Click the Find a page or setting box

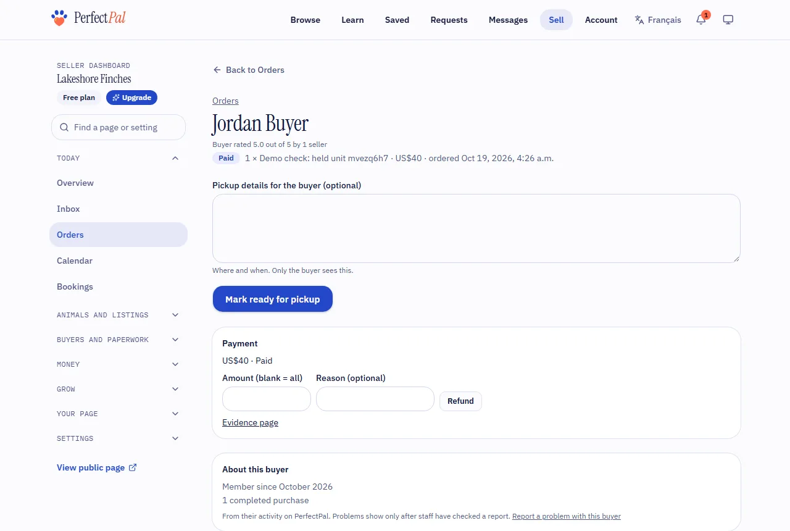118,127
